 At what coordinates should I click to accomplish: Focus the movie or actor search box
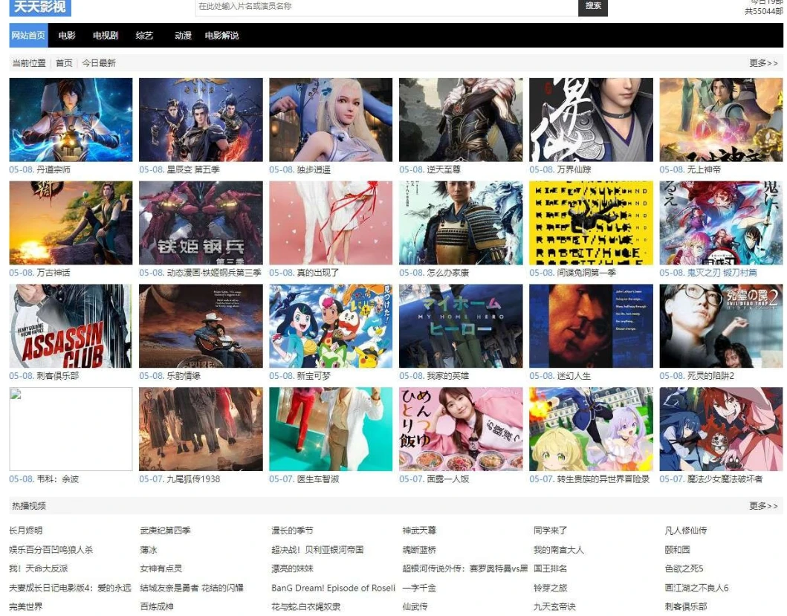click(386, 7)
